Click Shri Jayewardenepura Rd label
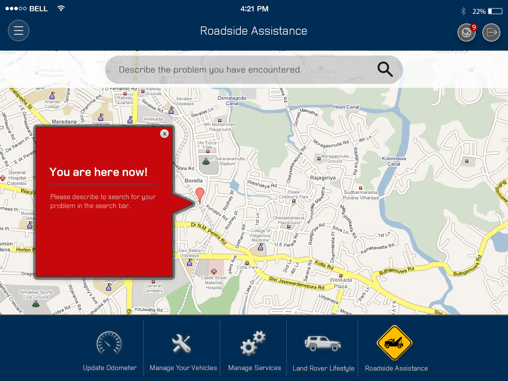The height and width of the screenshot is (381, 508). [297, 283]
